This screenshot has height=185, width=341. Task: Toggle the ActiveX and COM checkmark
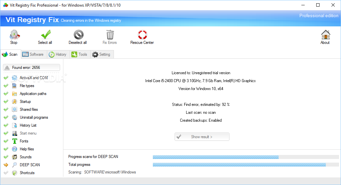click(6, 78)
